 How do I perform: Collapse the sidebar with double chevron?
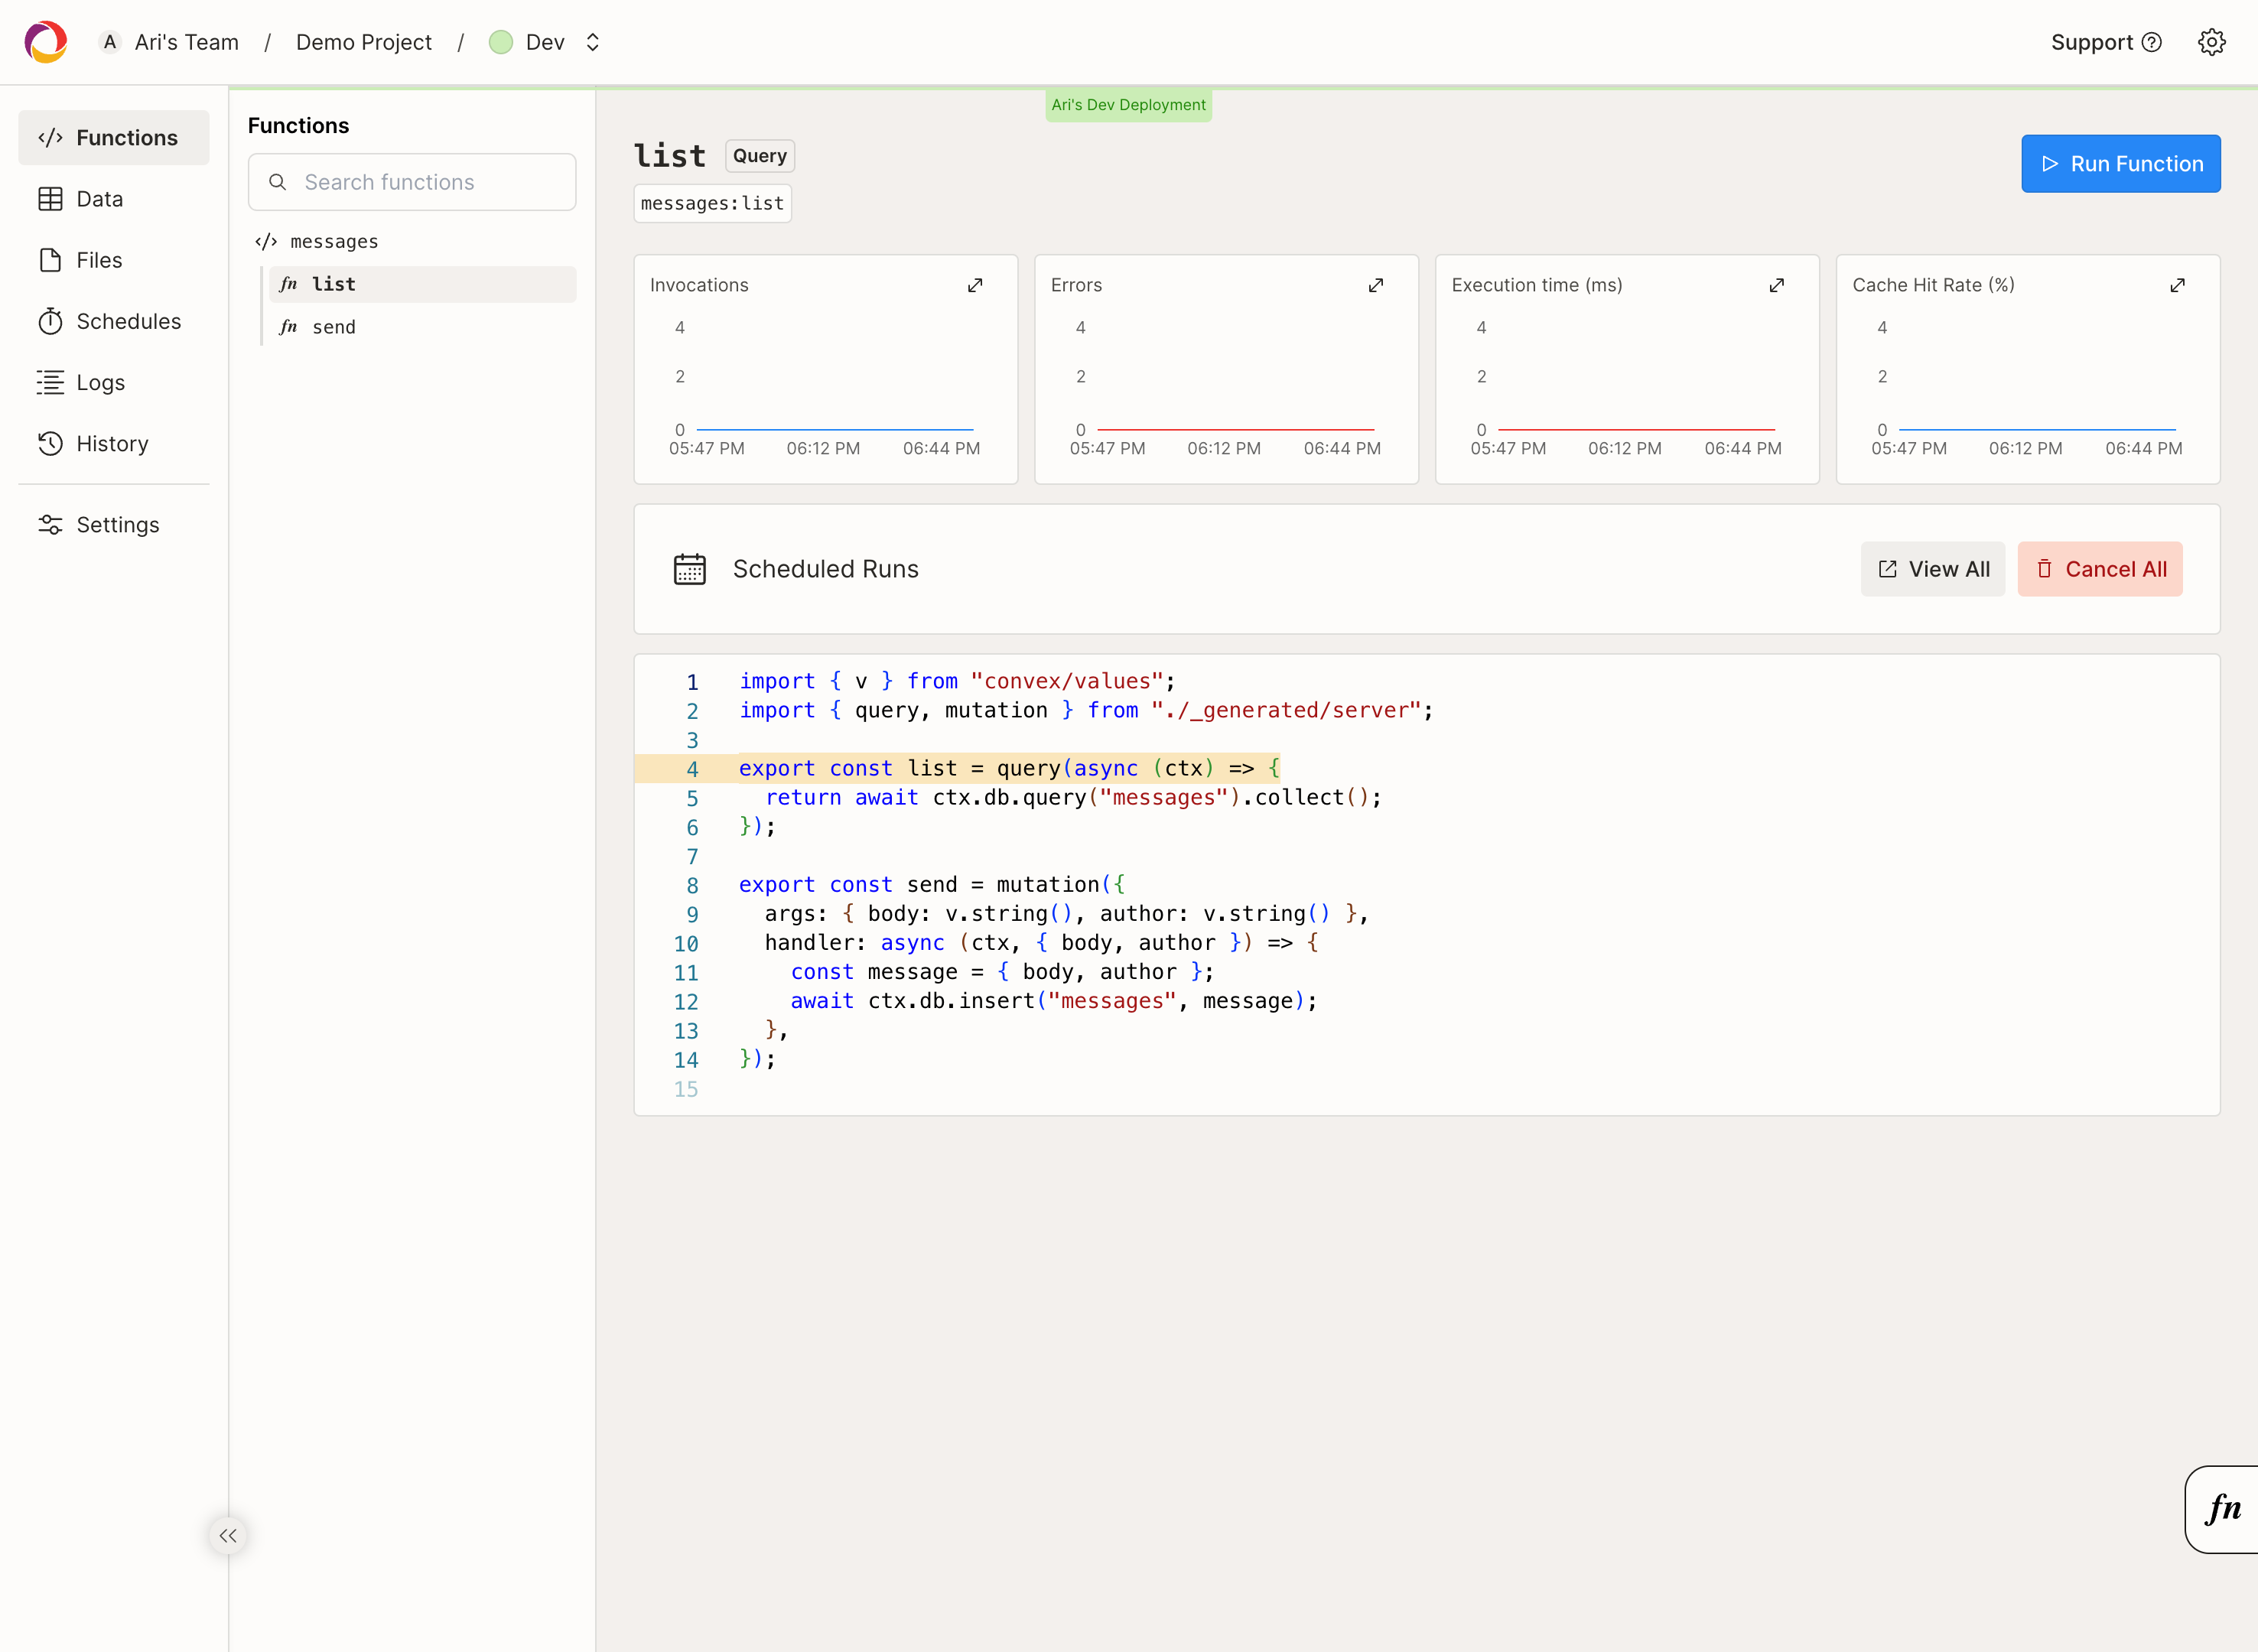click(228, 1536)
